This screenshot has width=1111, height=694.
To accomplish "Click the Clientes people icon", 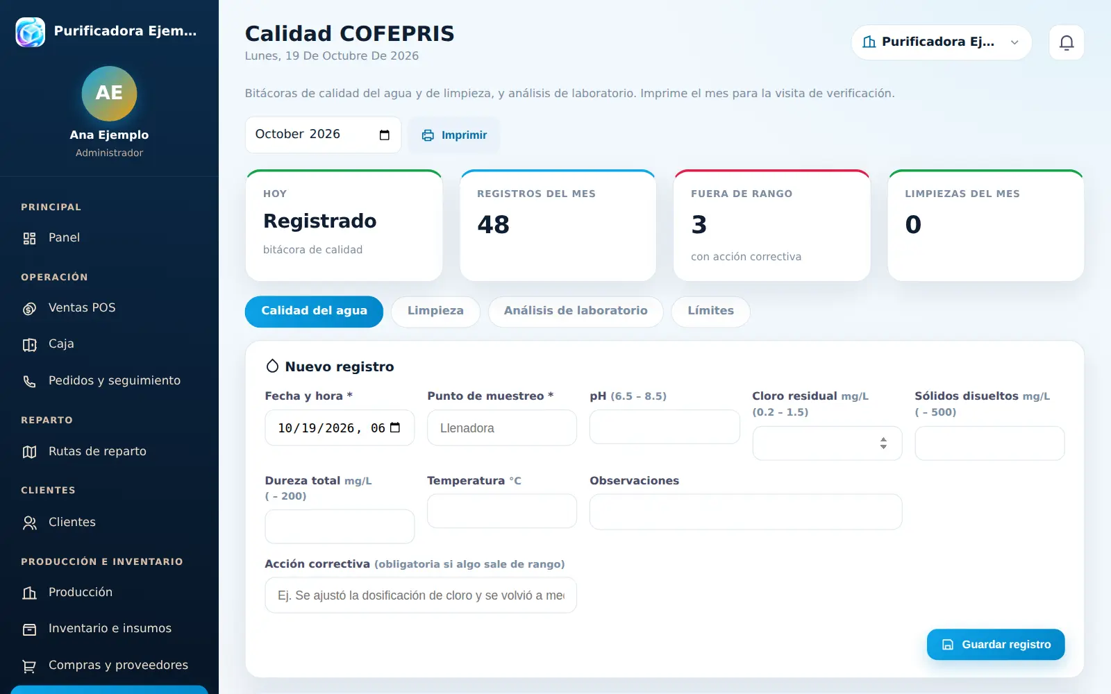I will [x=29, y=523].
